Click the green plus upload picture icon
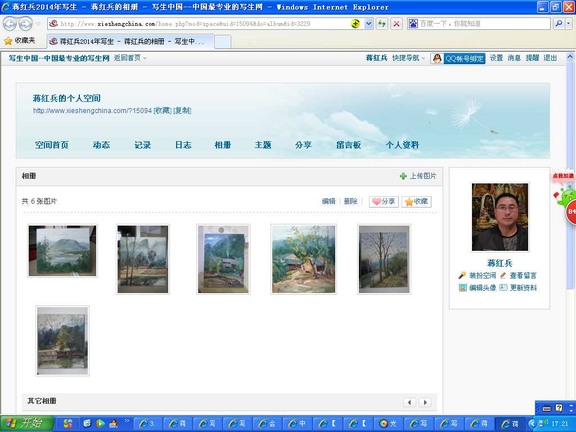576x432 pixels. point(403,176)
